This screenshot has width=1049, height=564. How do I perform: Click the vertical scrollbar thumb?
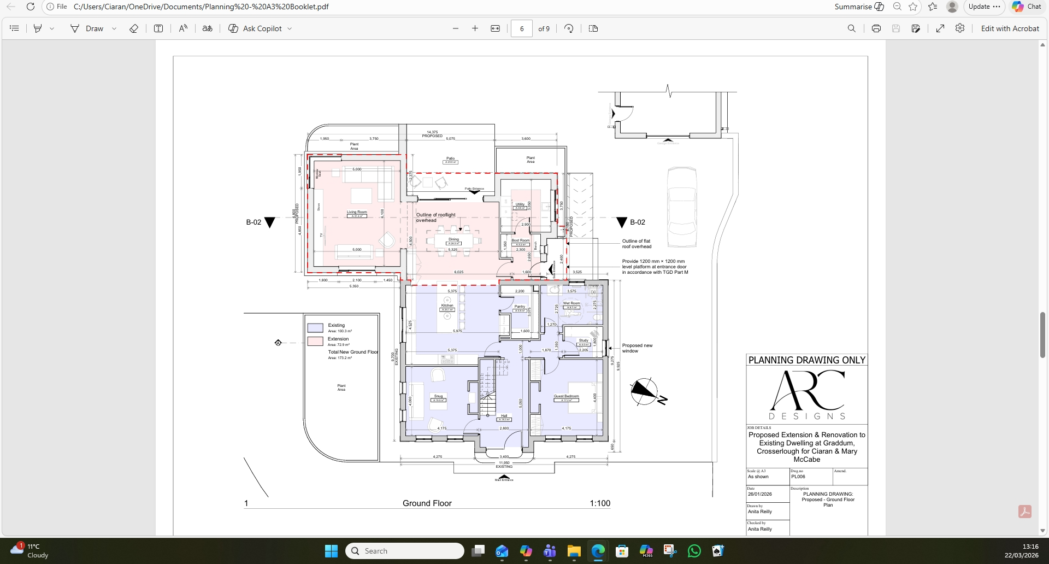[1042, 334]
